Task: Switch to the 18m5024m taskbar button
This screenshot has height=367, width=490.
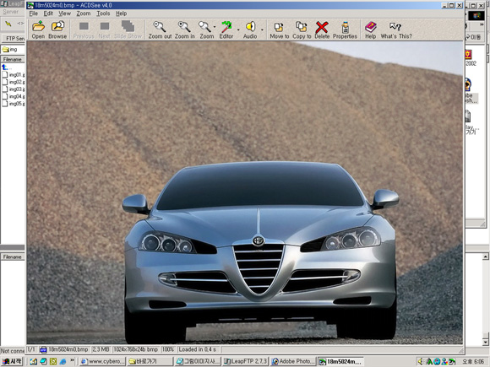Action: 341,361
